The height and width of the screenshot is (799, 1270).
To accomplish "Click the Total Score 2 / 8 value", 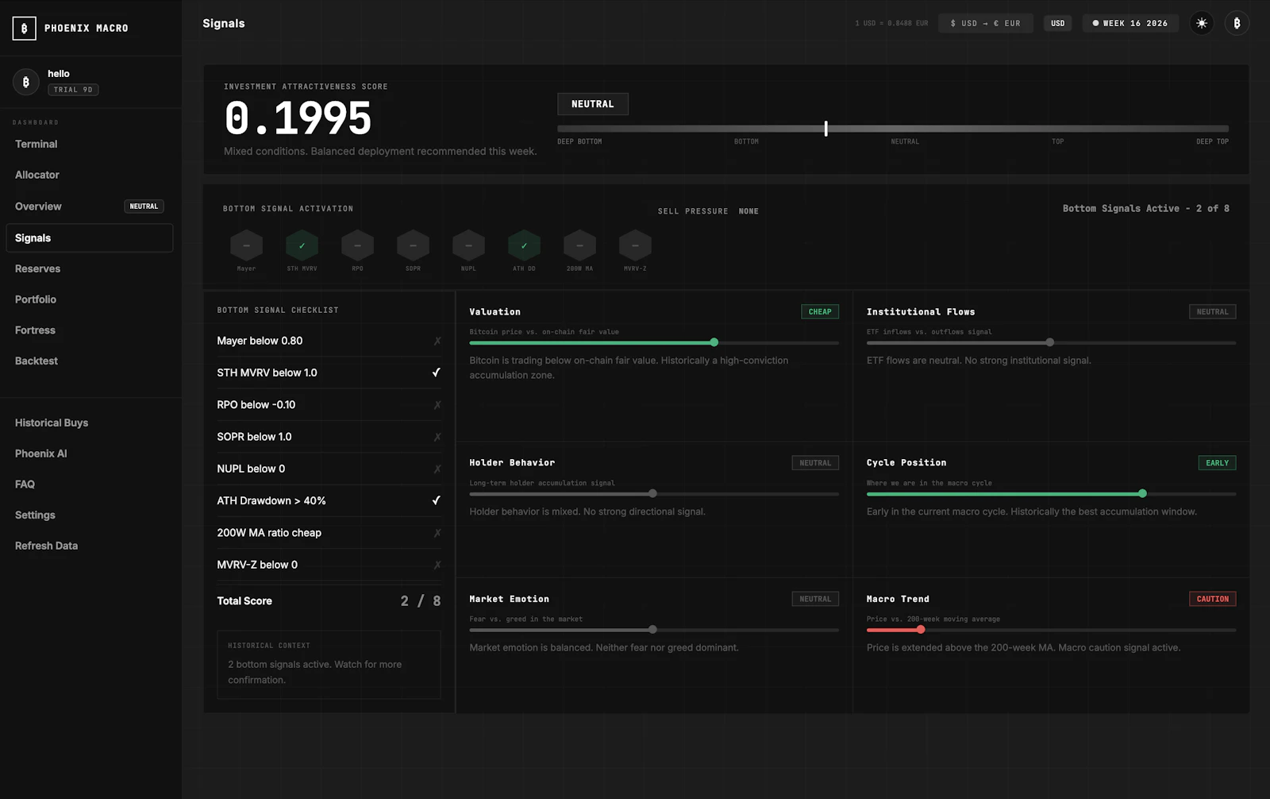I will [421, 601].
